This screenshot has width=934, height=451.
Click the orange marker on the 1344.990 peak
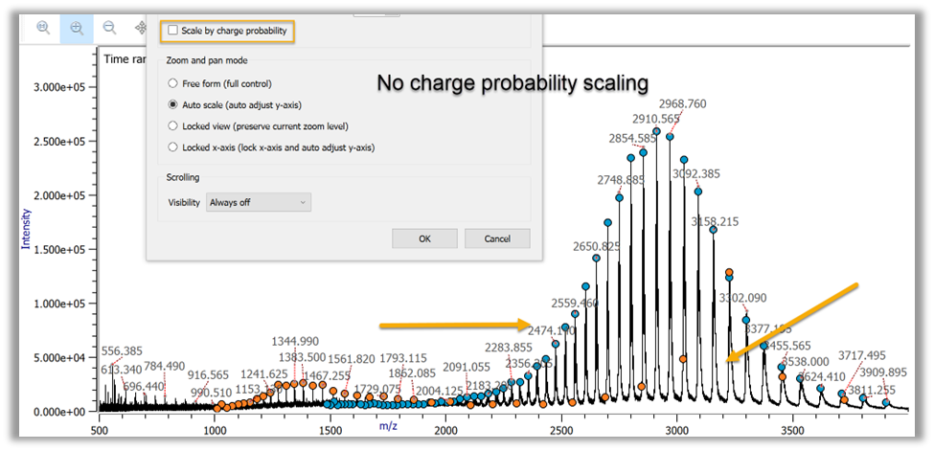[303, 382]
